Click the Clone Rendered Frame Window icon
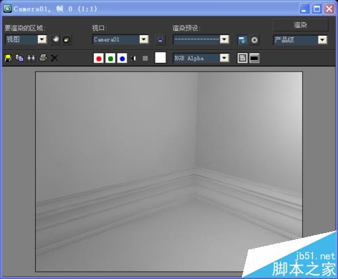The image size is (338, 279). click(31, 58)
